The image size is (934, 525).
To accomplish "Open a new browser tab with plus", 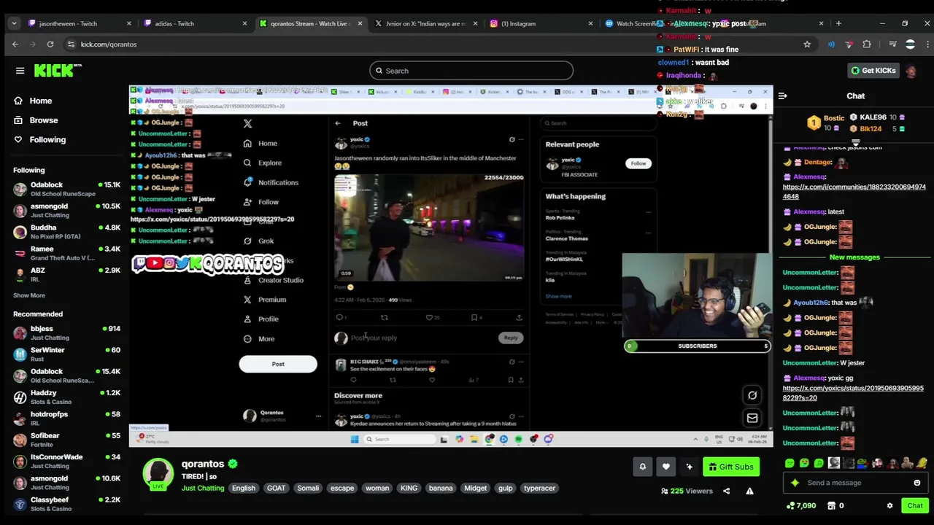I will (838, 23).
